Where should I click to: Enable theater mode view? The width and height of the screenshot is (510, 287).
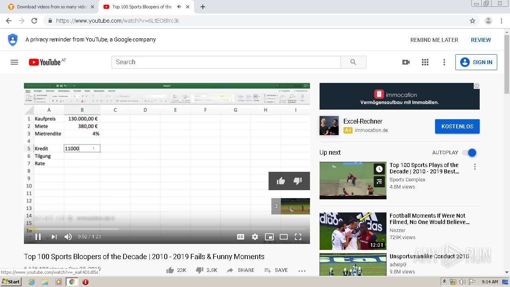pyautogui.click(x=284, y=237)
